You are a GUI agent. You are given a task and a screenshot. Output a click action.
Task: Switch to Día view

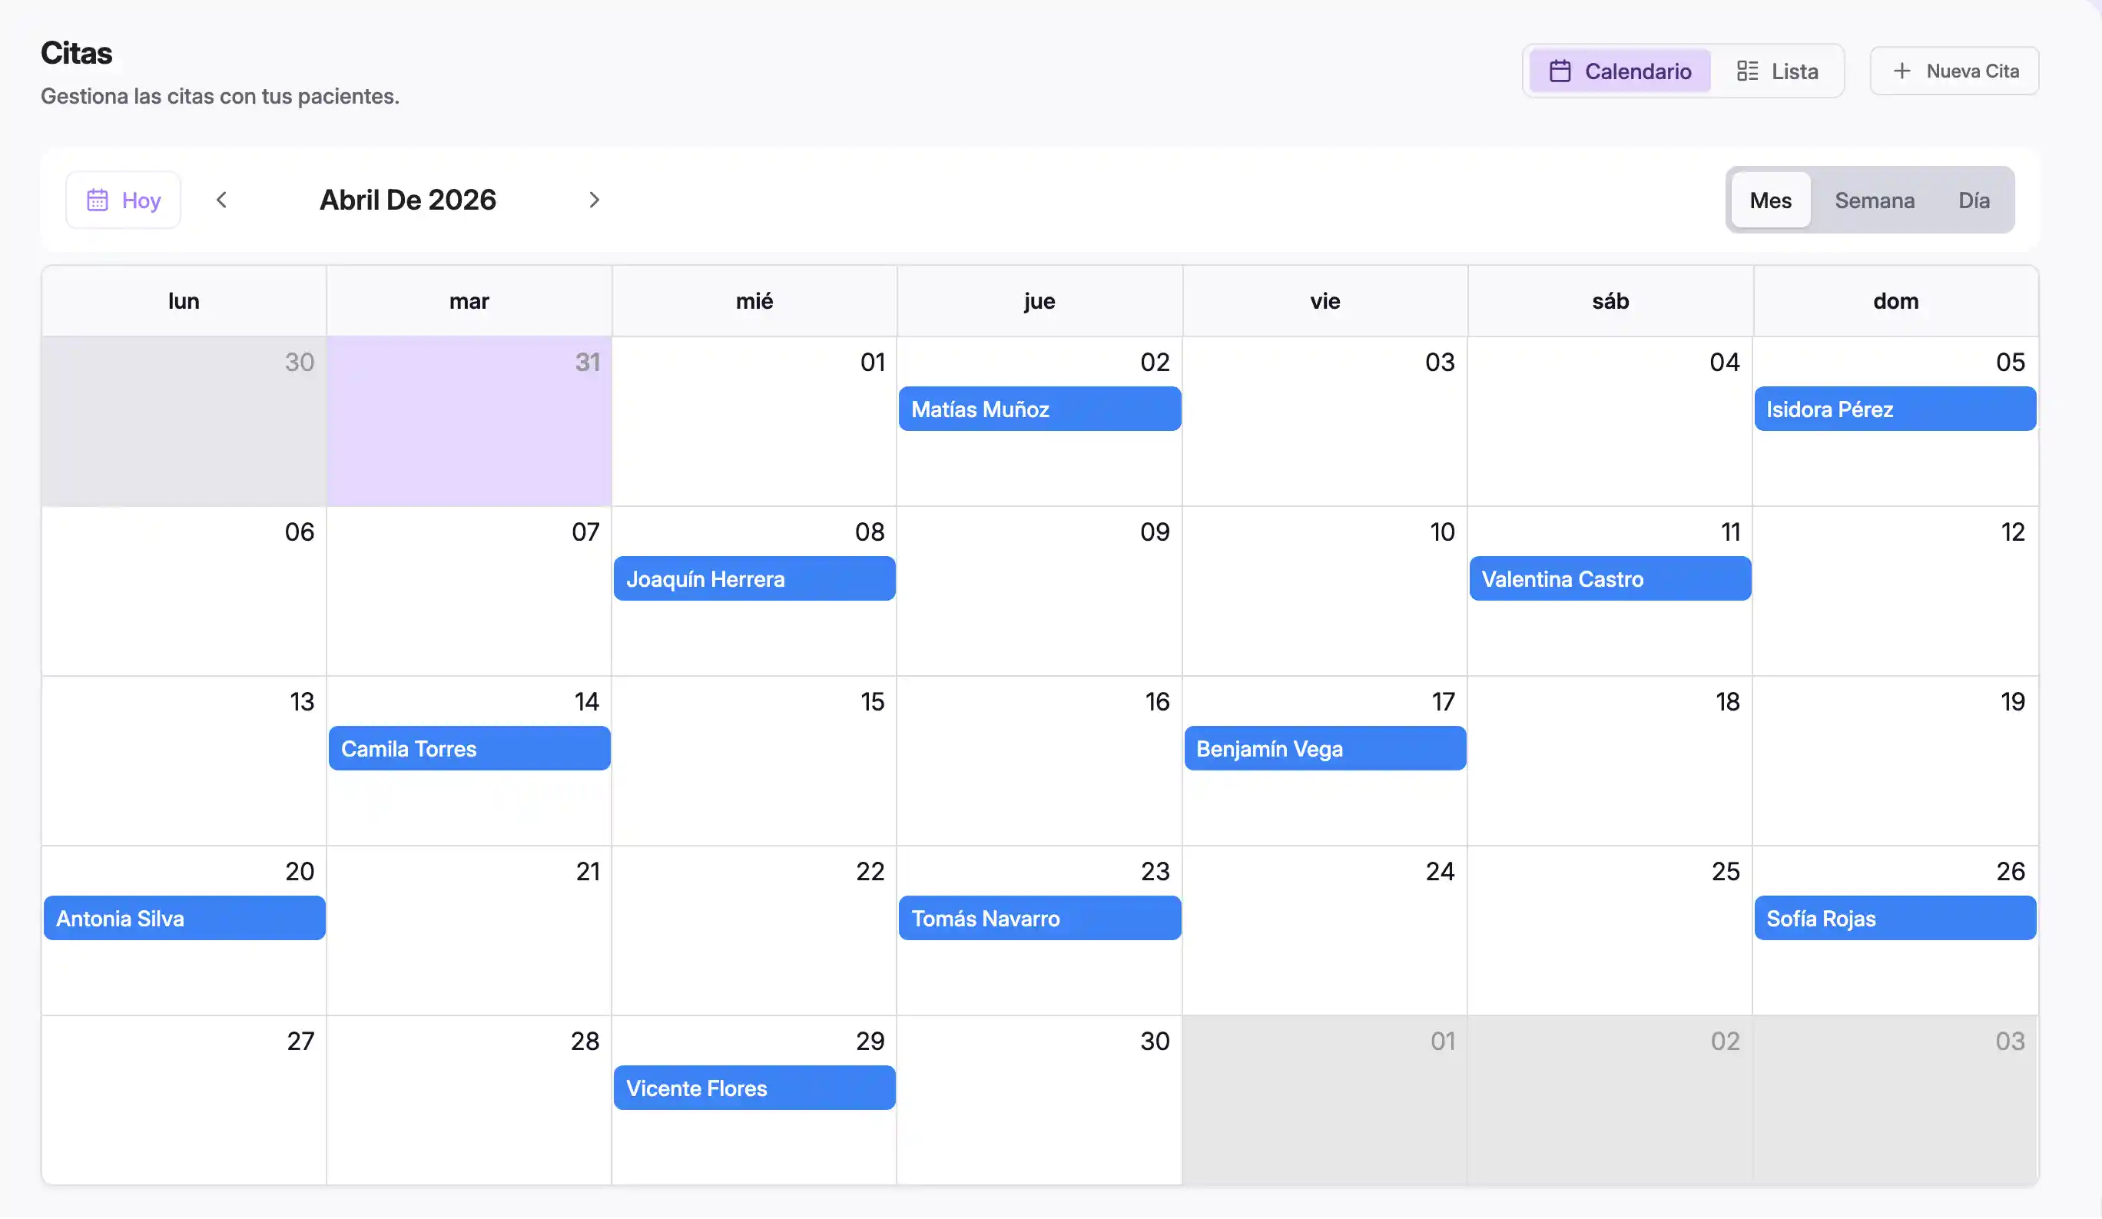pyautogui.click(x=1974, y=199)
